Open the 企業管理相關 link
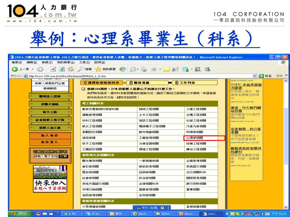Image resolution: width=290 pixels, height=217 pixels. (196, 161)
